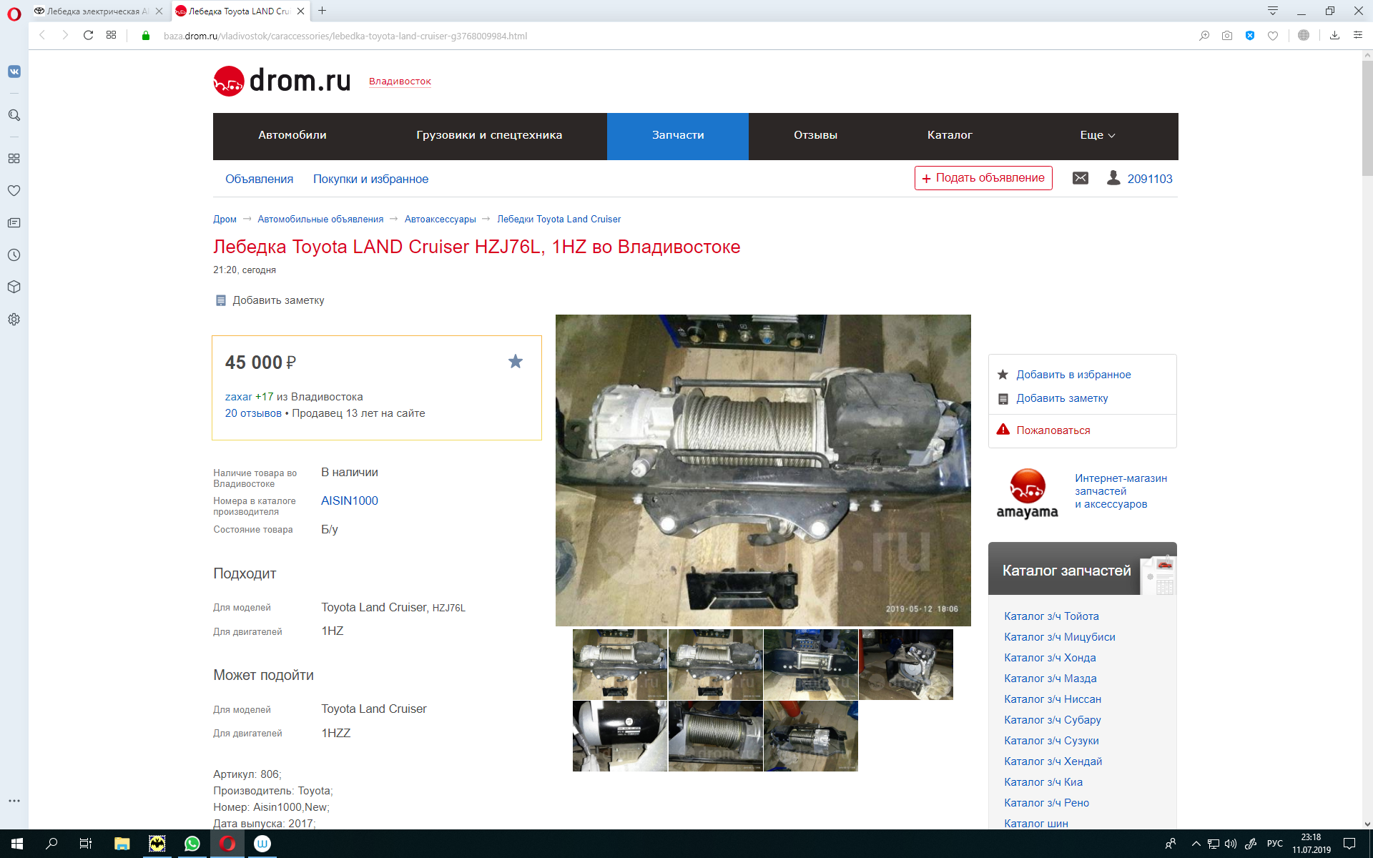
Task: Click Пожаловаться link
Action: pos(1053,430)
